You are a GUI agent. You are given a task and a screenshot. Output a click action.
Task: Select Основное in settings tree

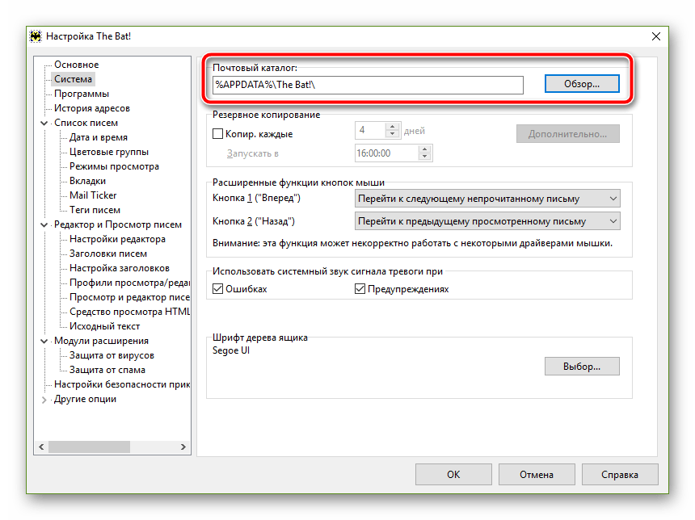[x=76, y=65]
